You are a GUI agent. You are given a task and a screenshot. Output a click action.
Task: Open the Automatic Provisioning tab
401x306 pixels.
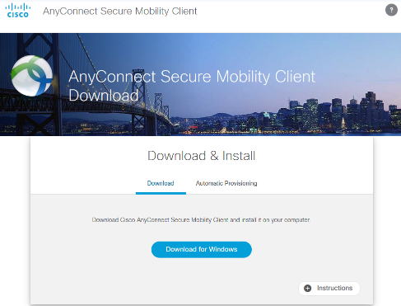tap(226, 183)
